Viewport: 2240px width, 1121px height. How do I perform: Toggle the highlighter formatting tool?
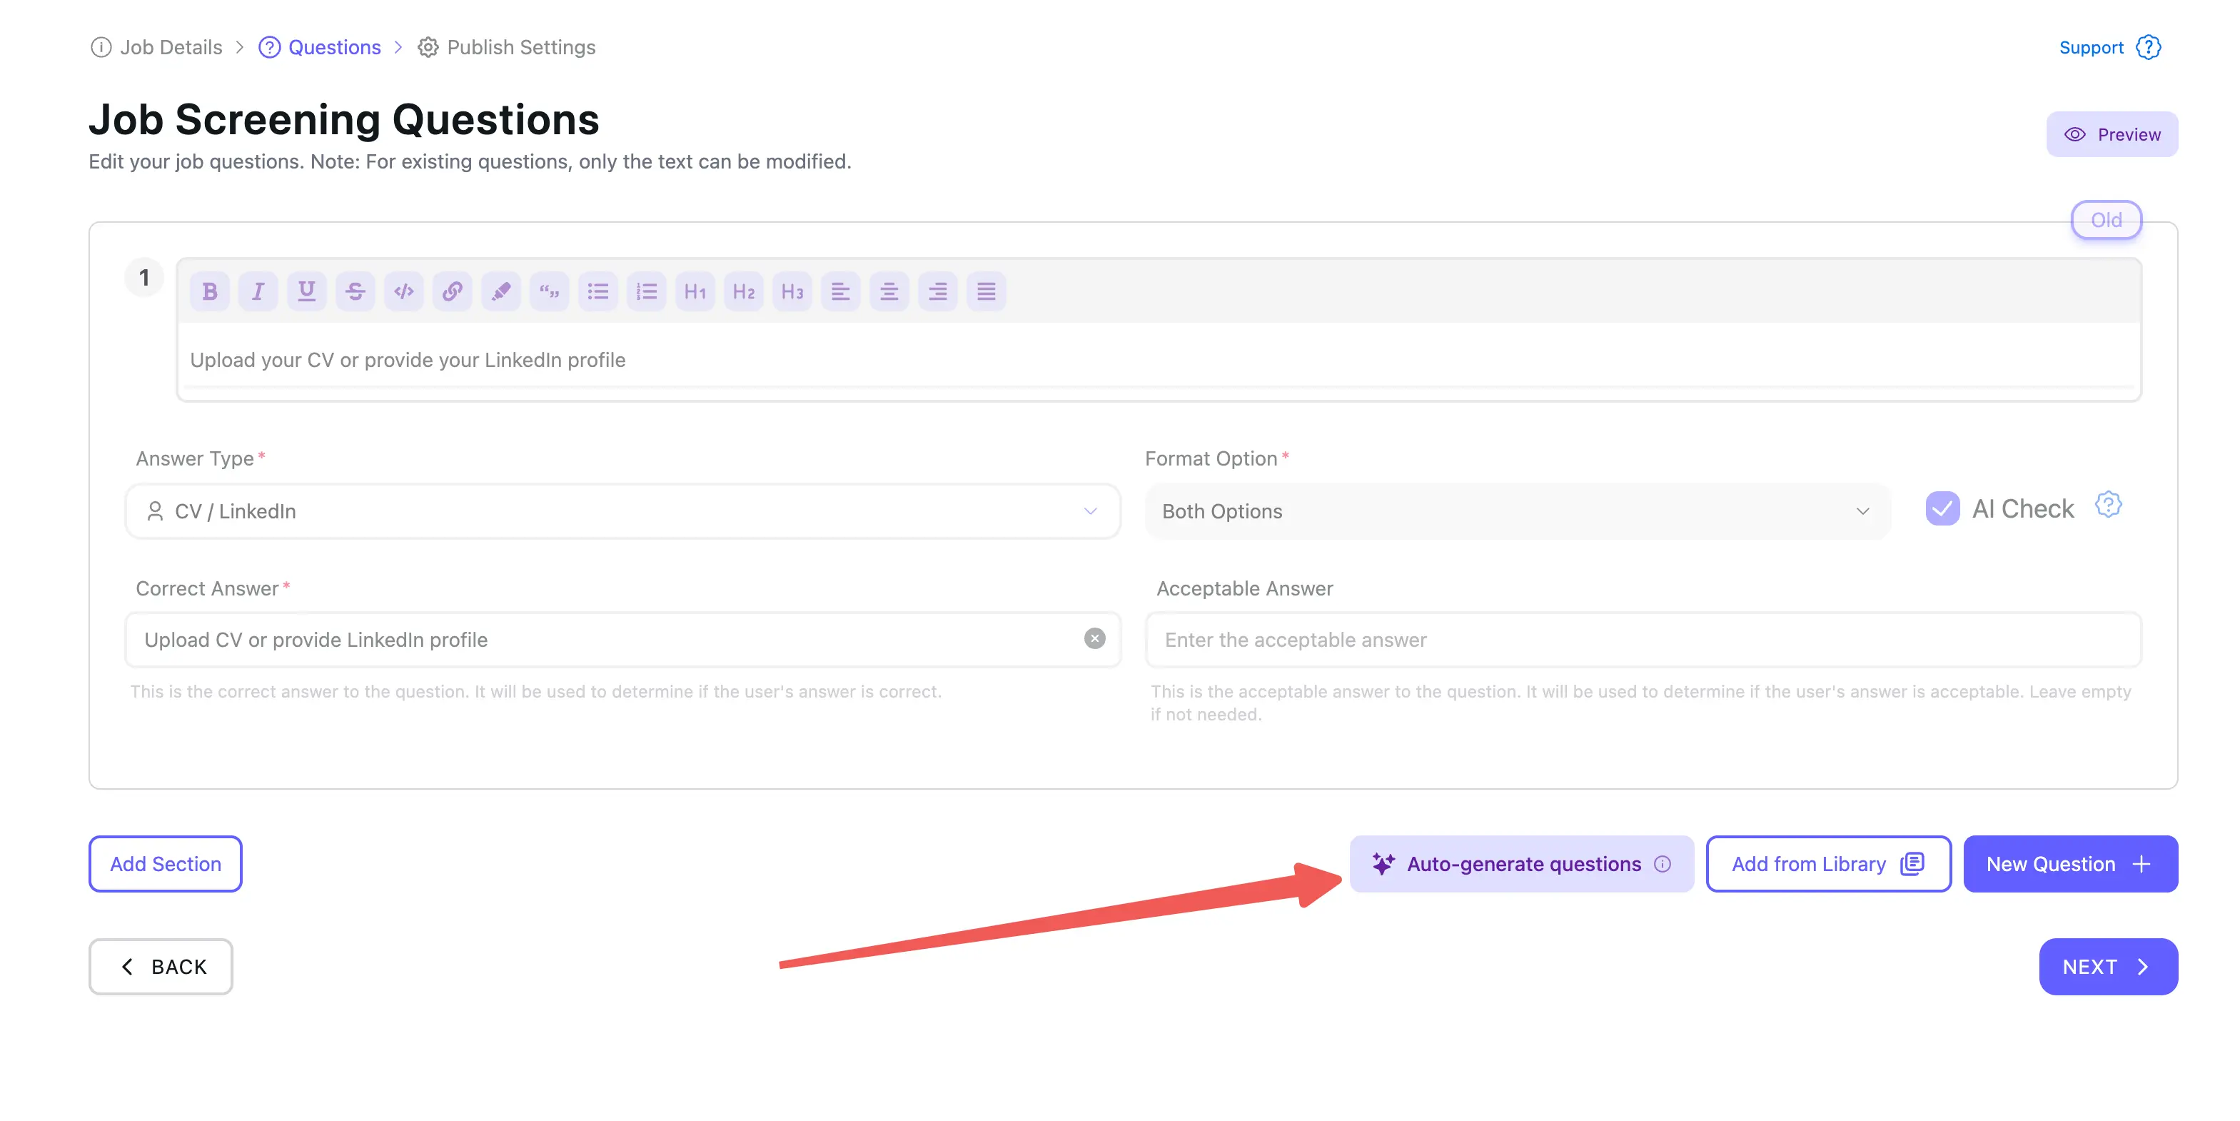pos(501,291)
